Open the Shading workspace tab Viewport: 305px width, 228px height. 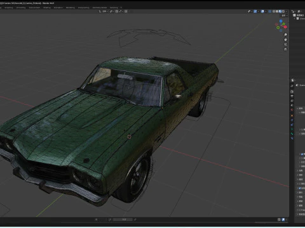47,8
